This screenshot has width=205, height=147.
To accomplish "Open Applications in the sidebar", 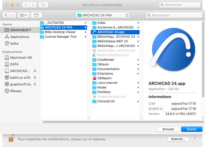I will pos(20,37).
